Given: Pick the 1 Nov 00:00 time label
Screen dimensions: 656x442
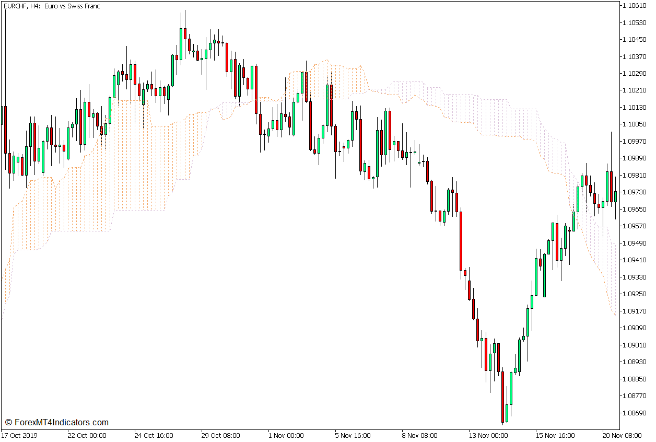Looking at the screenshot, I should coord(286,435).
